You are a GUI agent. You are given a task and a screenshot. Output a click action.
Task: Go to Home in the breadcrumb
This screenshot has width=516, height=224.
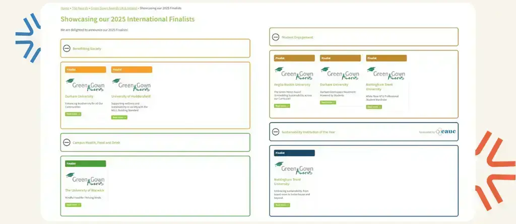65,8
